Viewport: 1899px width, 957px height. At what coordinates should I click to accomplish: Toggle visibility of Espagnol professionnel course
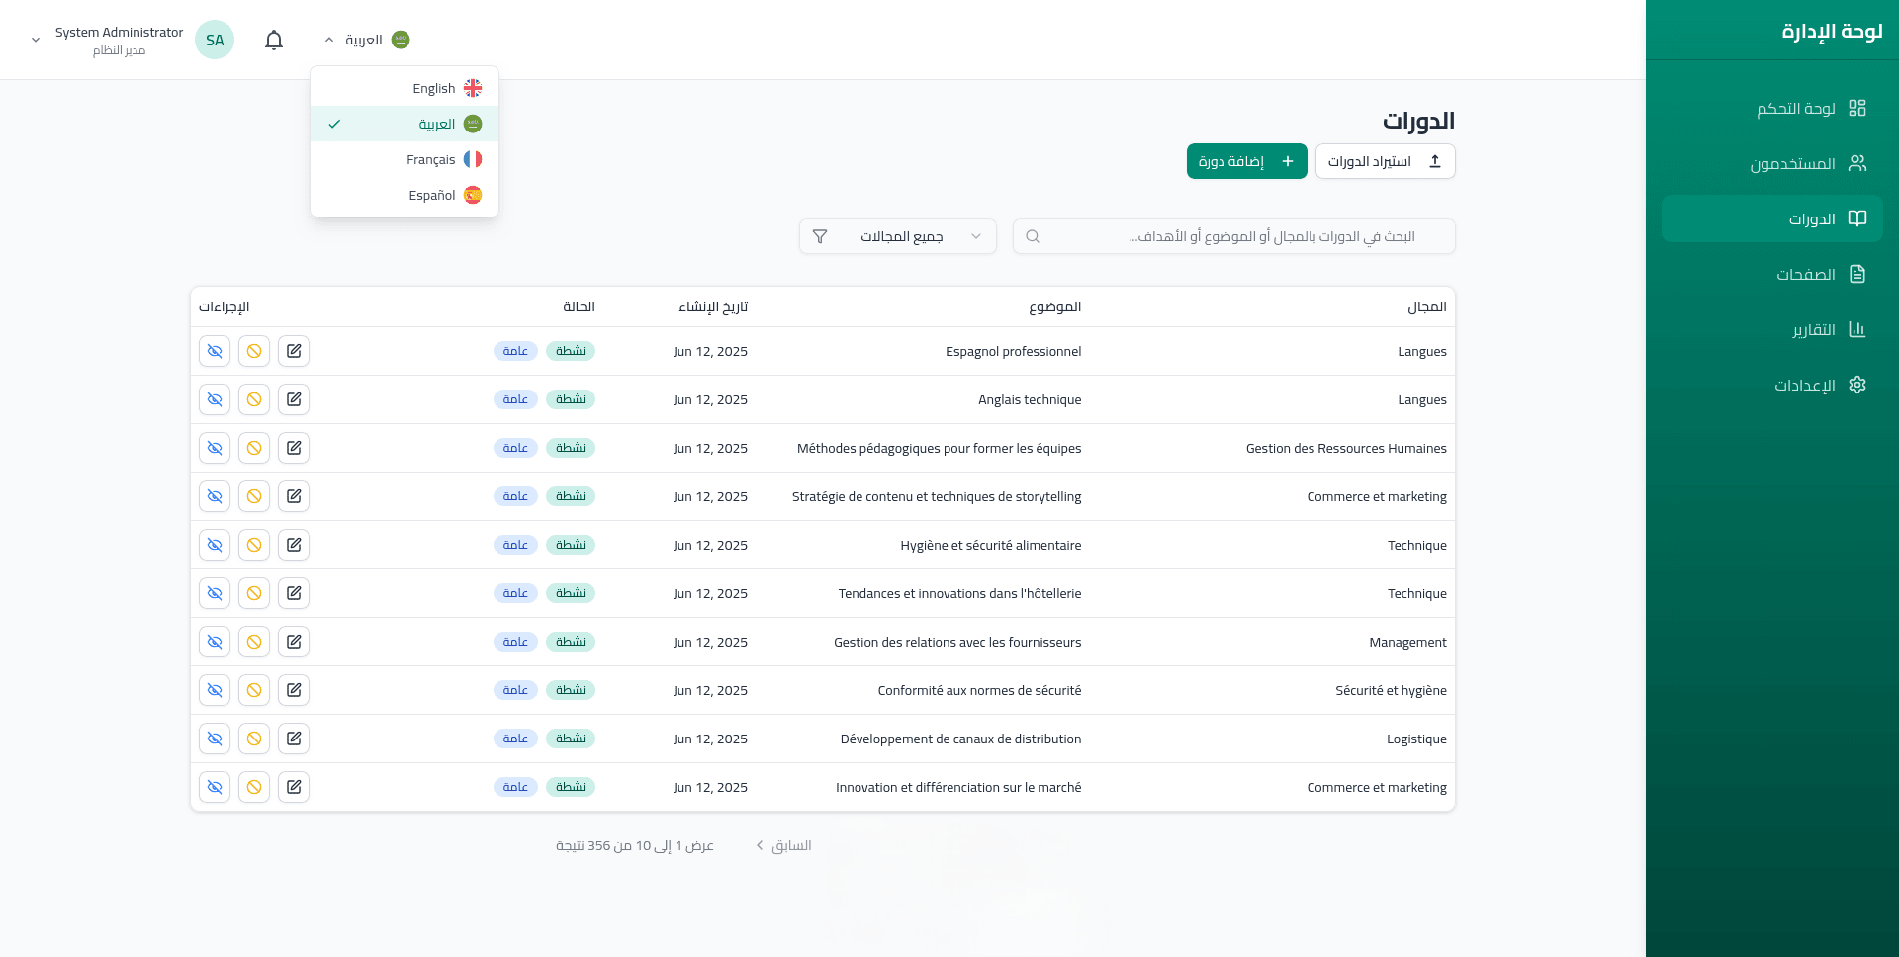point(215,351)
